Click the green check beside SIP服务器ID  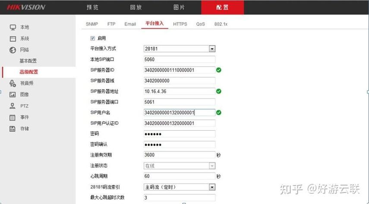tap(219, 70)
